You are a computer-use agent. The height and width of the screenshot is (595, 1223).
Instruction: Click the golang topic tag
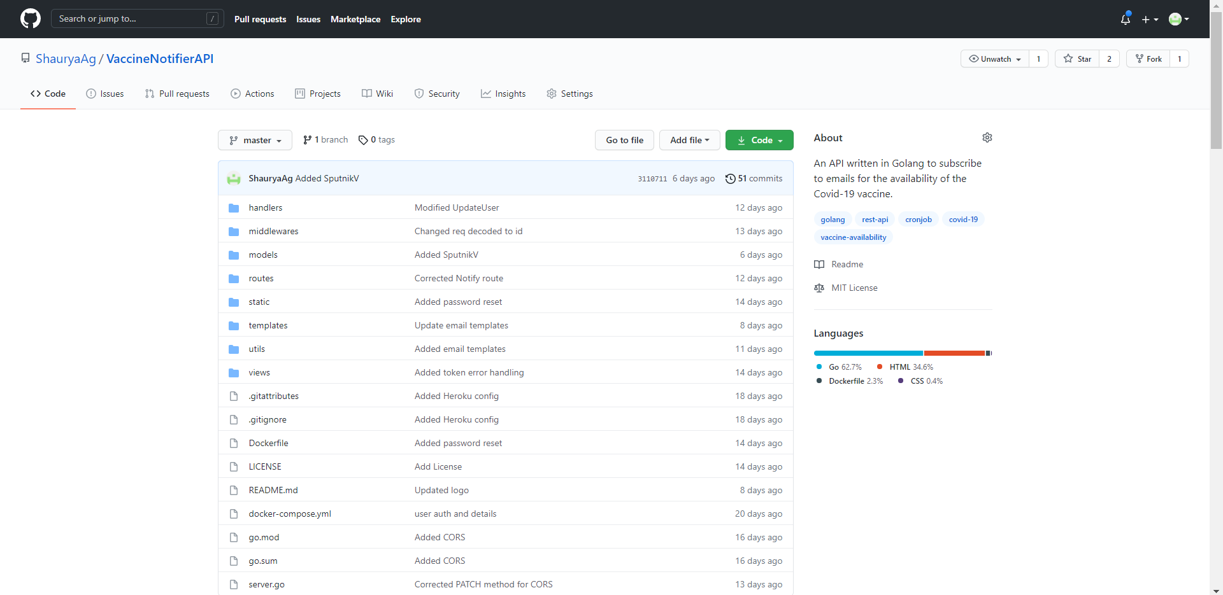pyautogui.click(x=833, y=220)
